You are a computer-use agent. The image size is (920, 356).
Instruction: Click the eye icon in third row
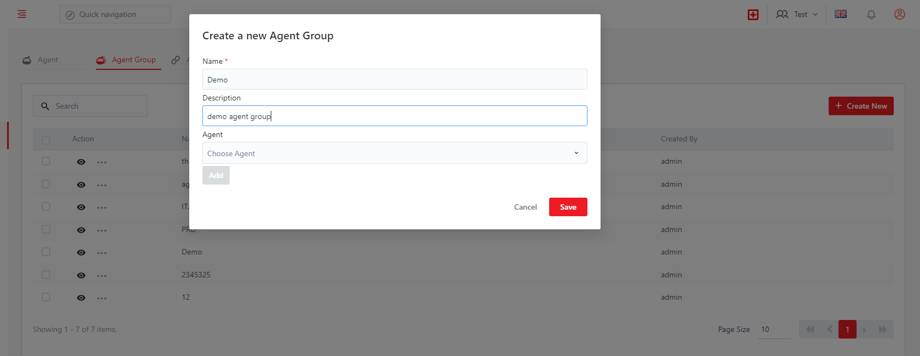pyautogui.click(x=81, y=207)
